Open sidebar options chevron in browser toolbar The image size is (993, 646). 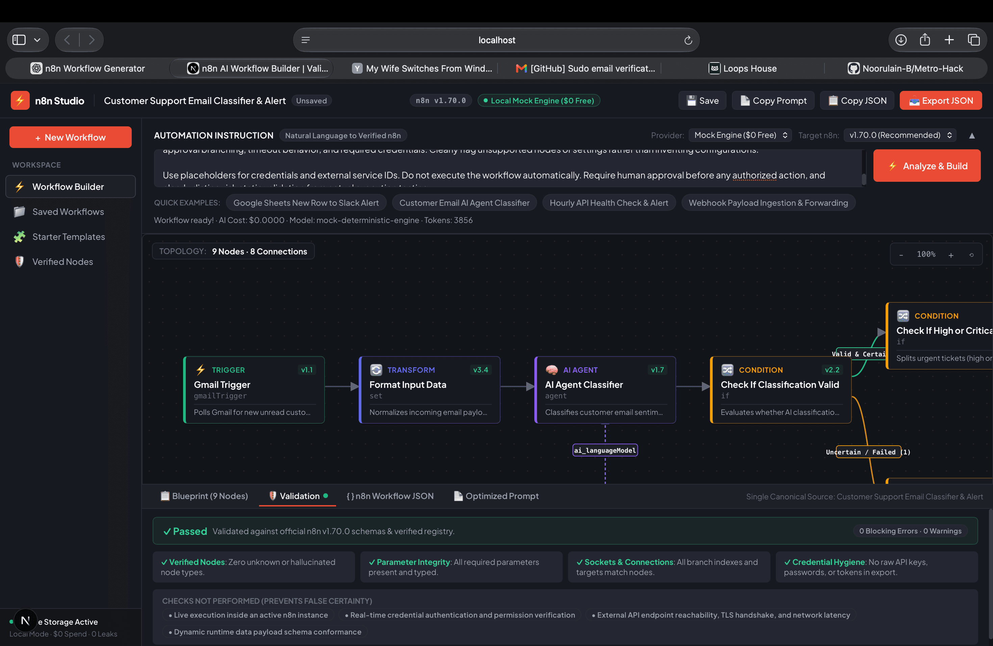click(x=37, y=40)
